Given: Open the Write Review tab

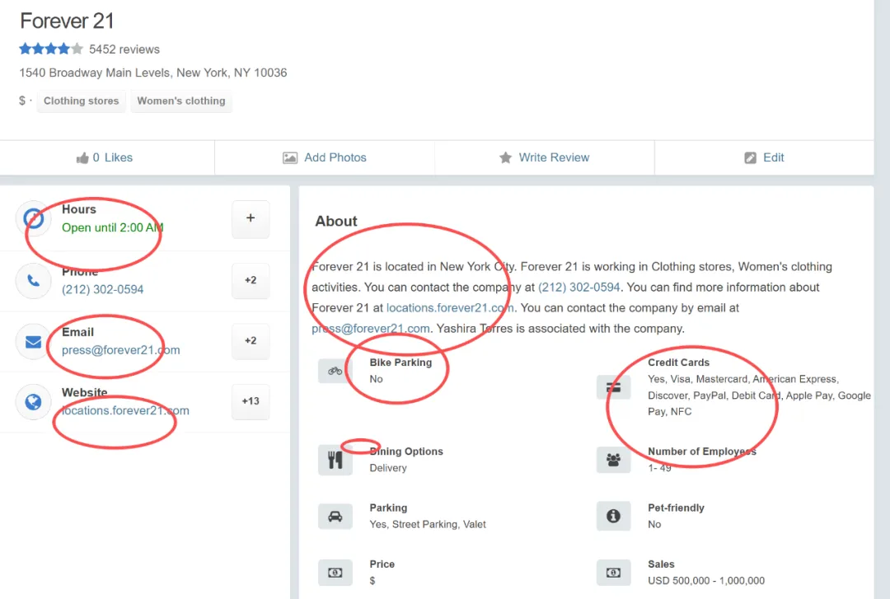Looking at the screenshot, I should coord(545,157).
